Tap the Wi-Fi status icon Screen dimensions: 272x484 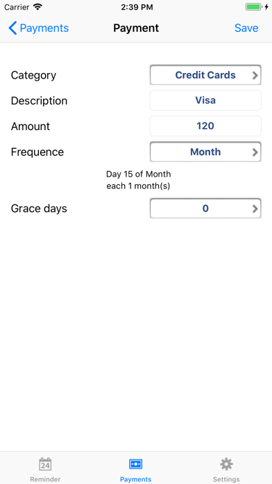coord(37,7)
